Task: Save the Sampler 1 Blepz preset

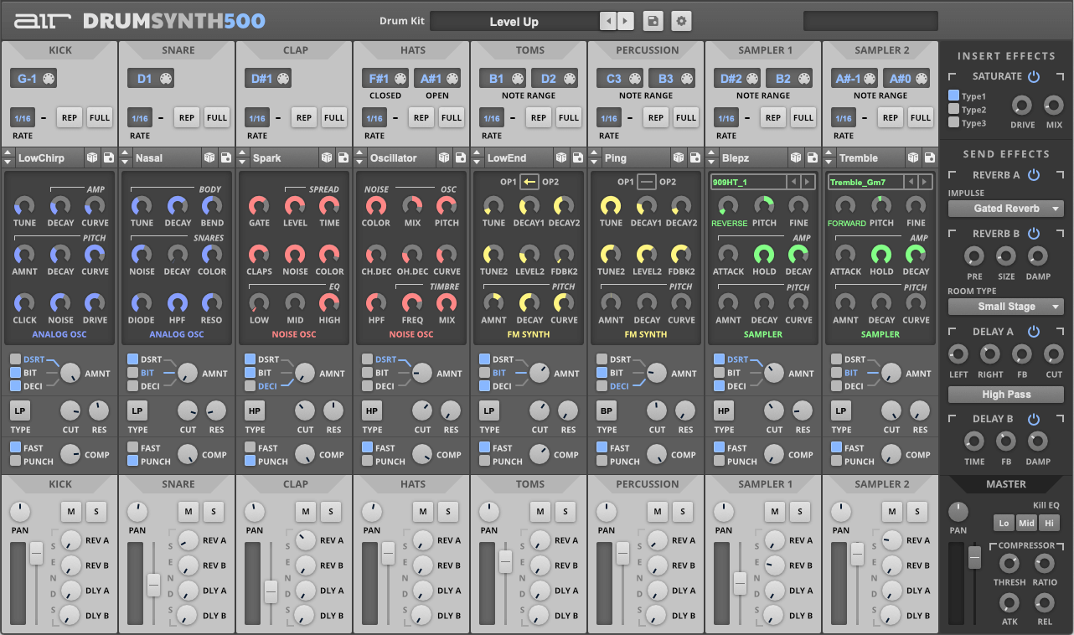Action: (813, 157)
